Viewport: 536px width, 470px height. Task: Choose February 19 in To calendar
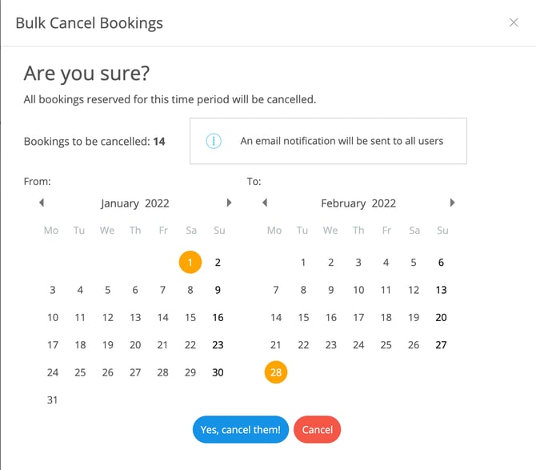click(x=414, y=318)
